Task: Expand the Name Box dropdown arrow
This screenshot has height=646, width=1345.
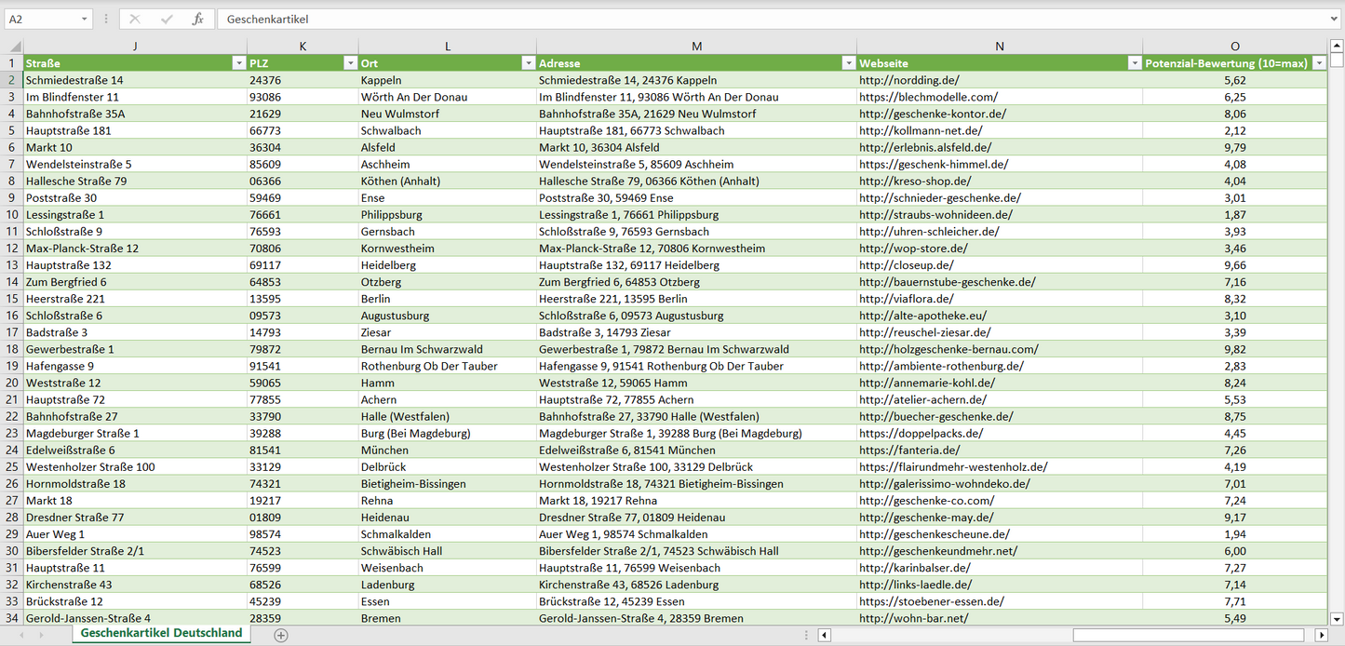Action: (x=85, y=19)
